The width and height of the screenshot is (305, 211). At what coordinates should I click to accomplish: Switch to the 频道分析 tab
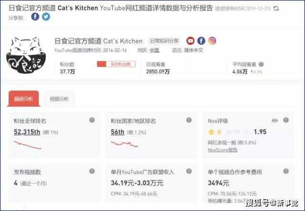click(23, 99)
